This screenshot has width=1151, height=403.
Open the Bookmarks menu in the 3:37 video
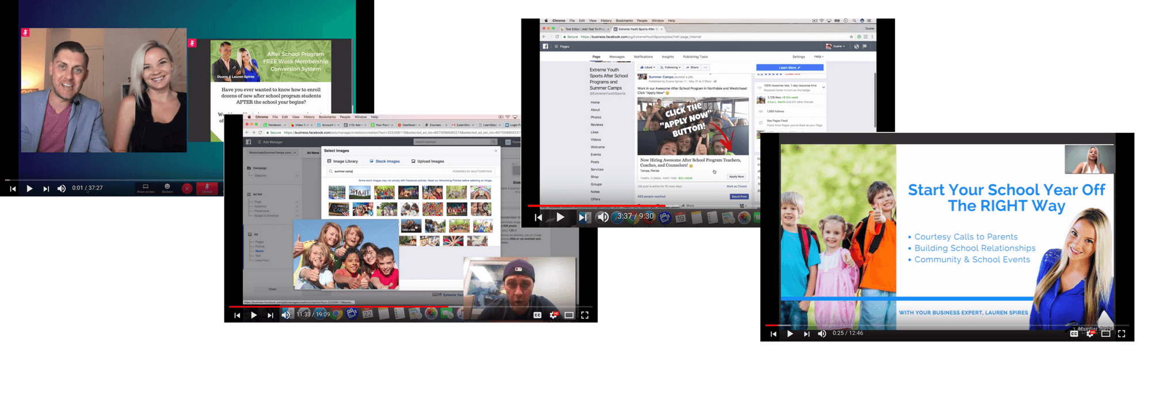(x=624, y=21)
